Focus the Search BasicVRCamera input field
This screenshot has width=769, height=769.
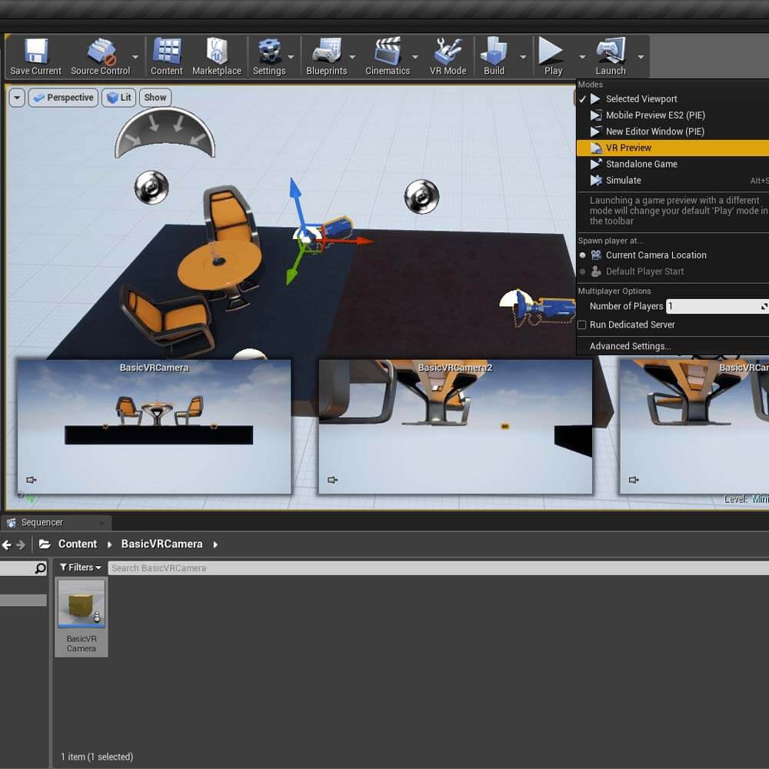438,568
